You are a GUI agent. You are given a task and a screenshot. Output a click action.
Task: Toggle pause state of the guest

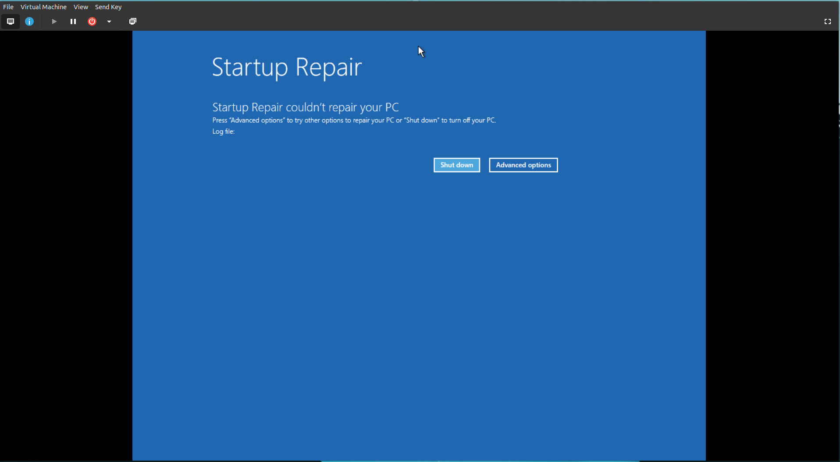73,21
